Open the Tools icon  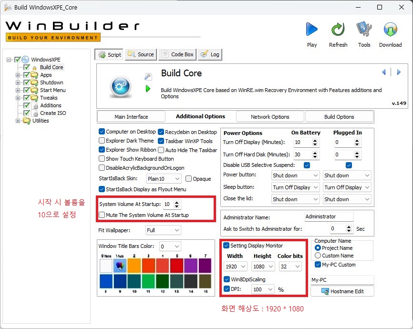click(x=364, y=29)
